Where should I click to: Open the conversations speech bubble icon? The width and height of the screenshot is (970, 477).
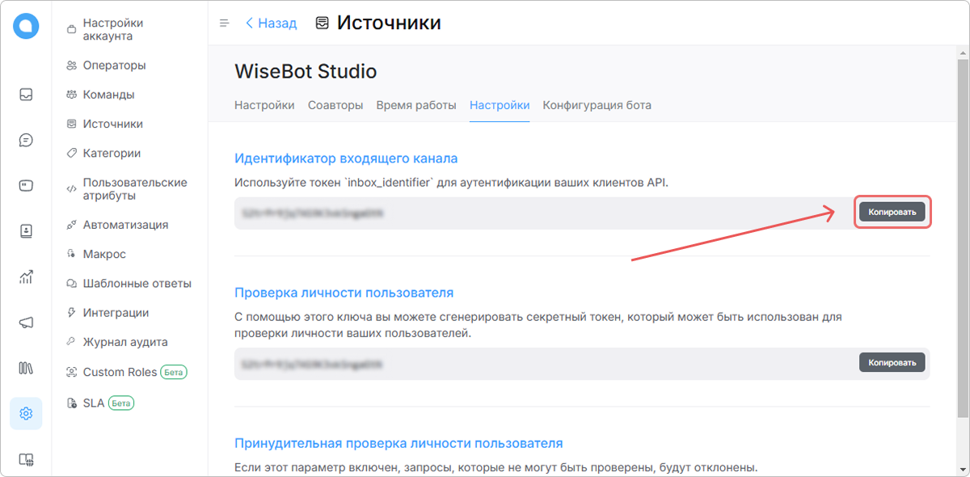(x=26, y=140)
